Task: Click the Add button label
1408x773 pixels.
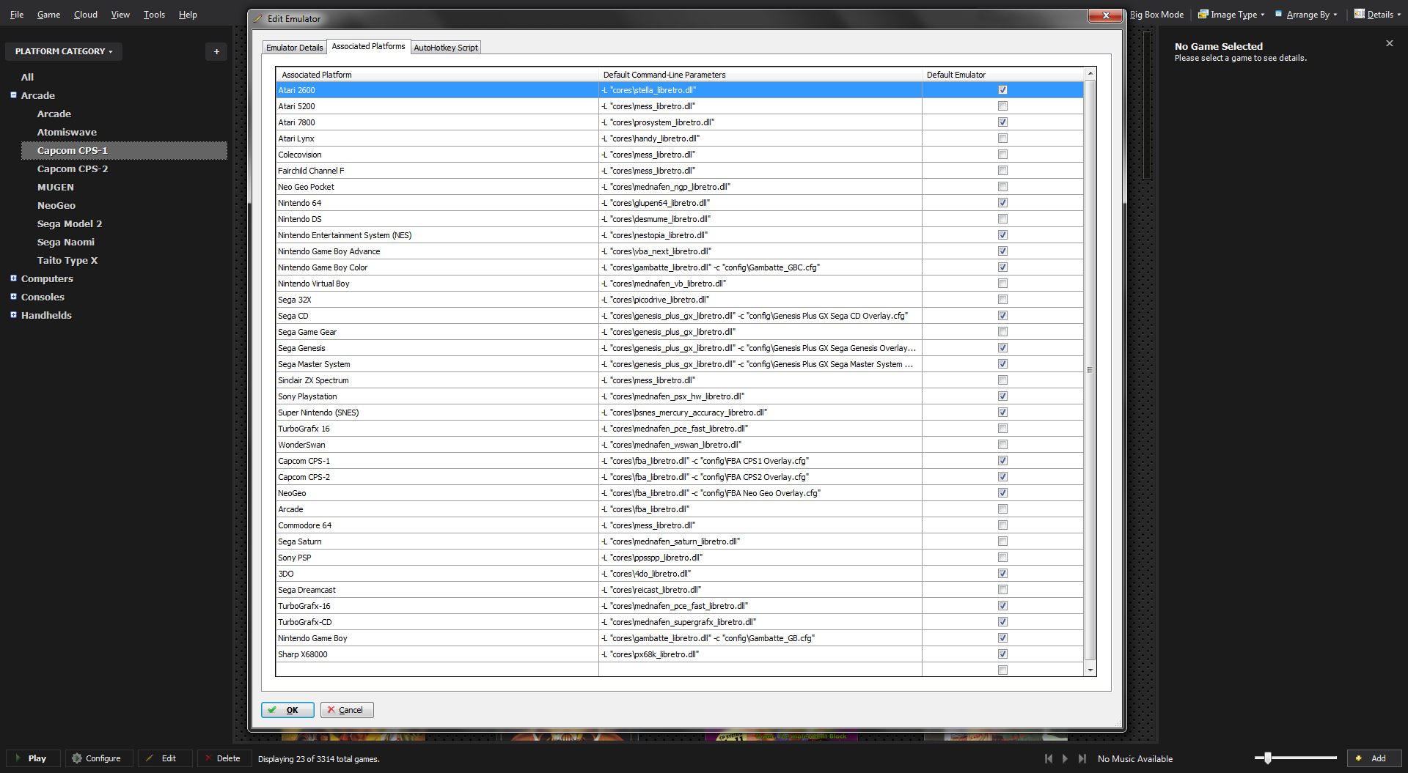Action: click(x=1379, y=758)
